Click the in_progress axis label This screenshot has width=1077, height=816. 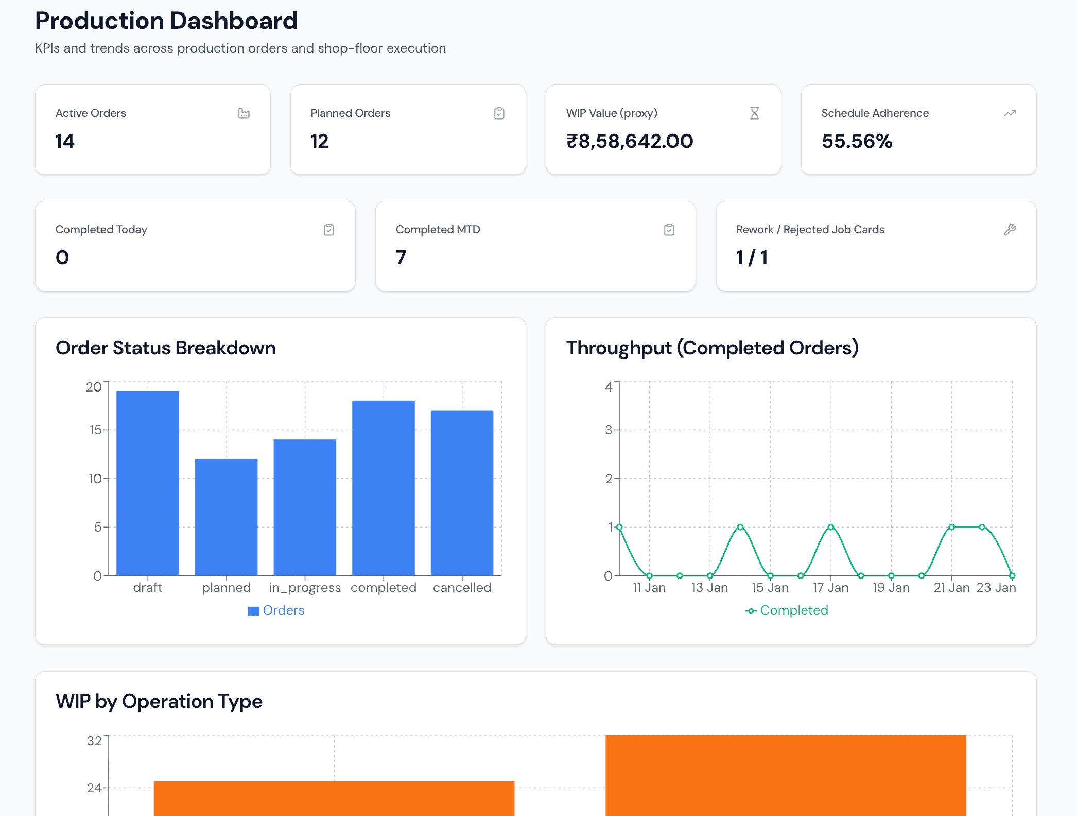tap(304, 587)
